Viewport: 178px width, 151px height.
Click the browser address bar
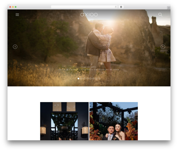[84, 7]
